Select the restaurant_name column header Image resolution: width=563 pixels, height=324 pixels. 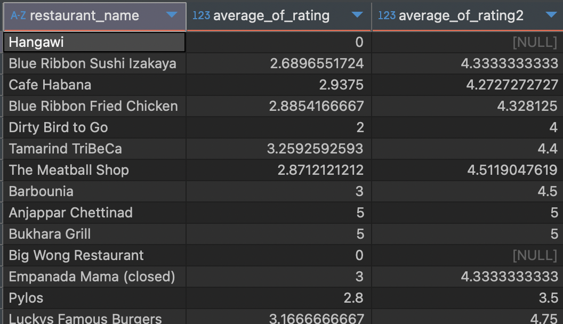(95, 17)
